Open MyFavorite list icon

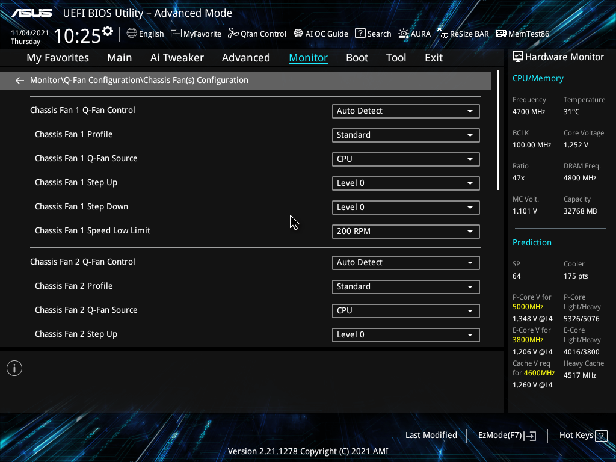pos(176,34)
